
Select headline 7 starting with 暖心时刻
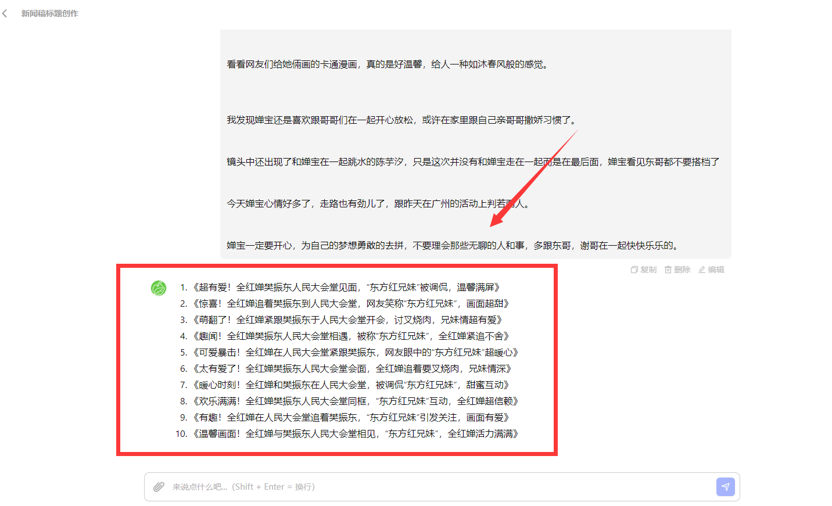[351, 385]
